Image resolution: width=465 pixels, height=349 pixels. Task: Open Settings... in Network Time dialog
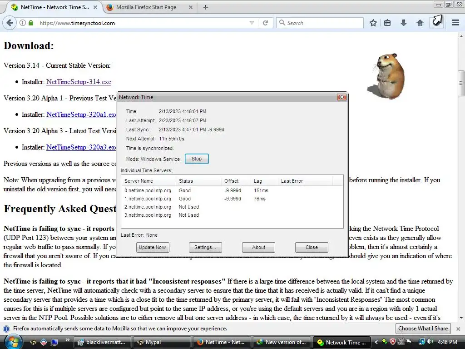(205, 247)
